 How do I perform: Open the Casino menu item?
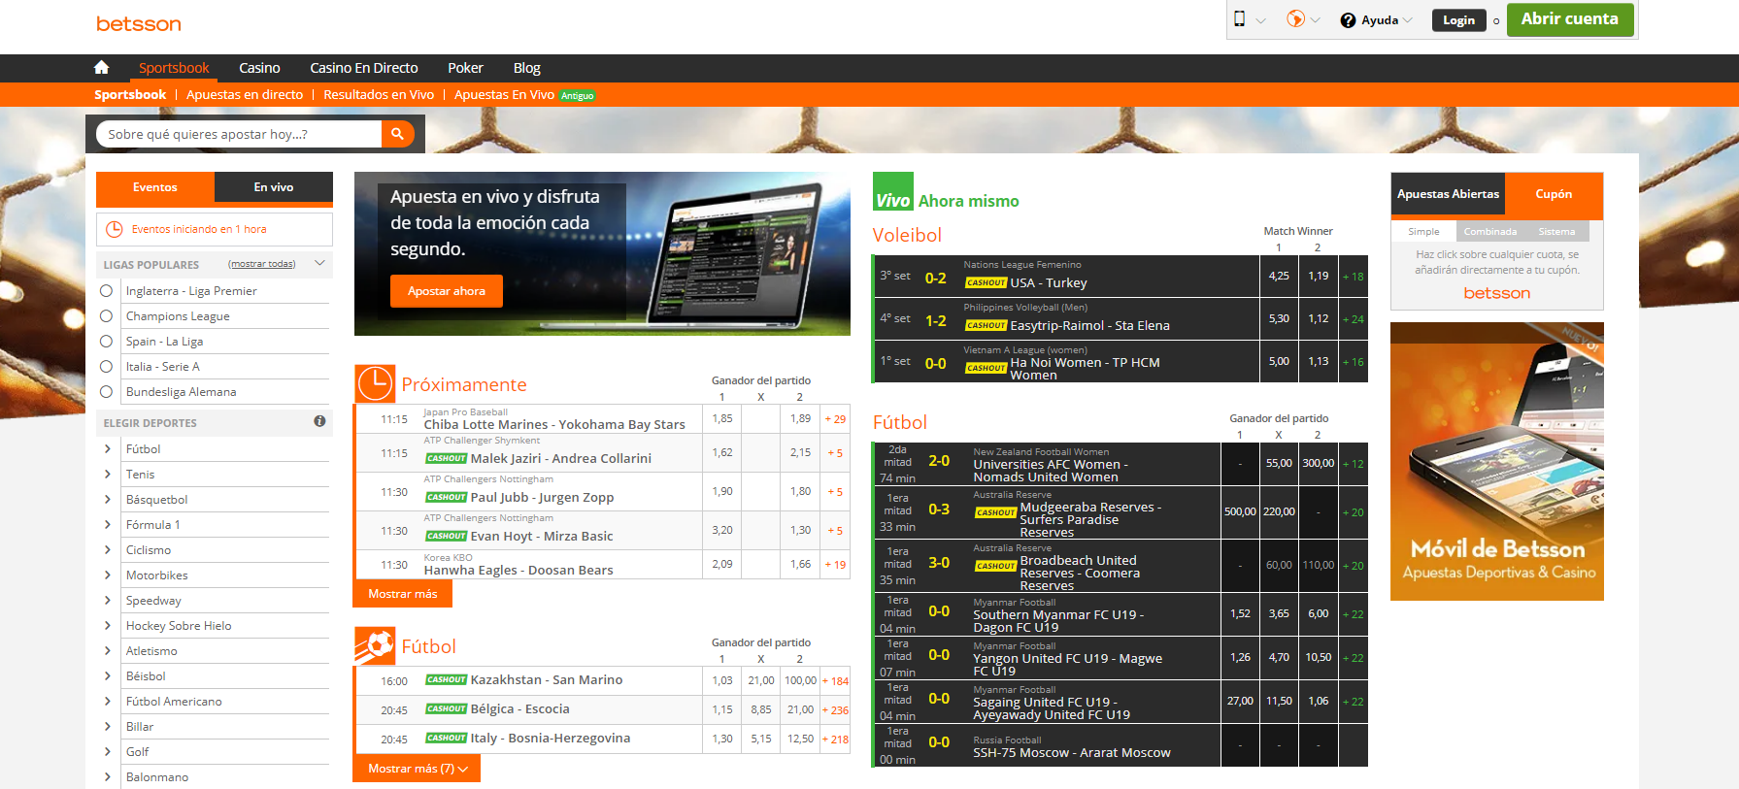(x=259, y=68)
